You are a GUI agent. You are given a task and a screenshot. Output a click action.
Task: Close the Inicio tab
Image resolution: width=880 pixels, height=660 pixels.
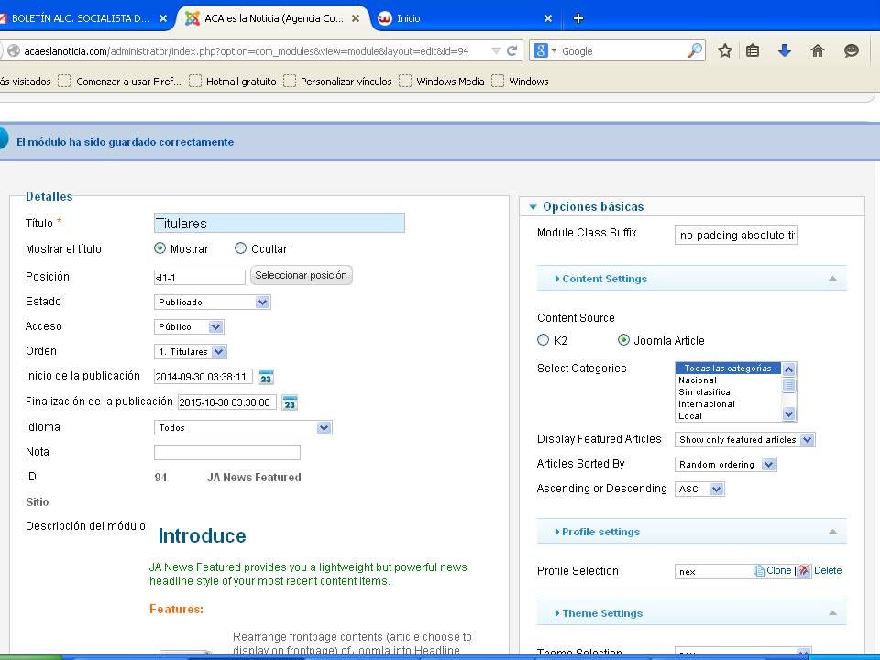click(x=548, y=18)
